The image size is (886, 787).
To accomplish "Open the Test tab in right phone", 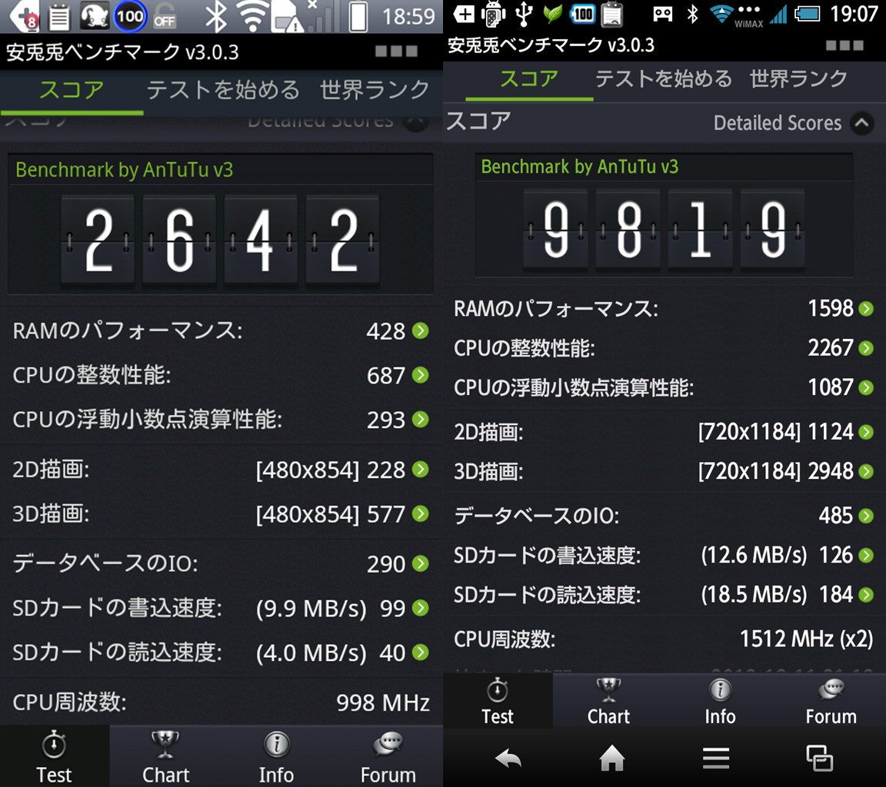I will point(498,701).
